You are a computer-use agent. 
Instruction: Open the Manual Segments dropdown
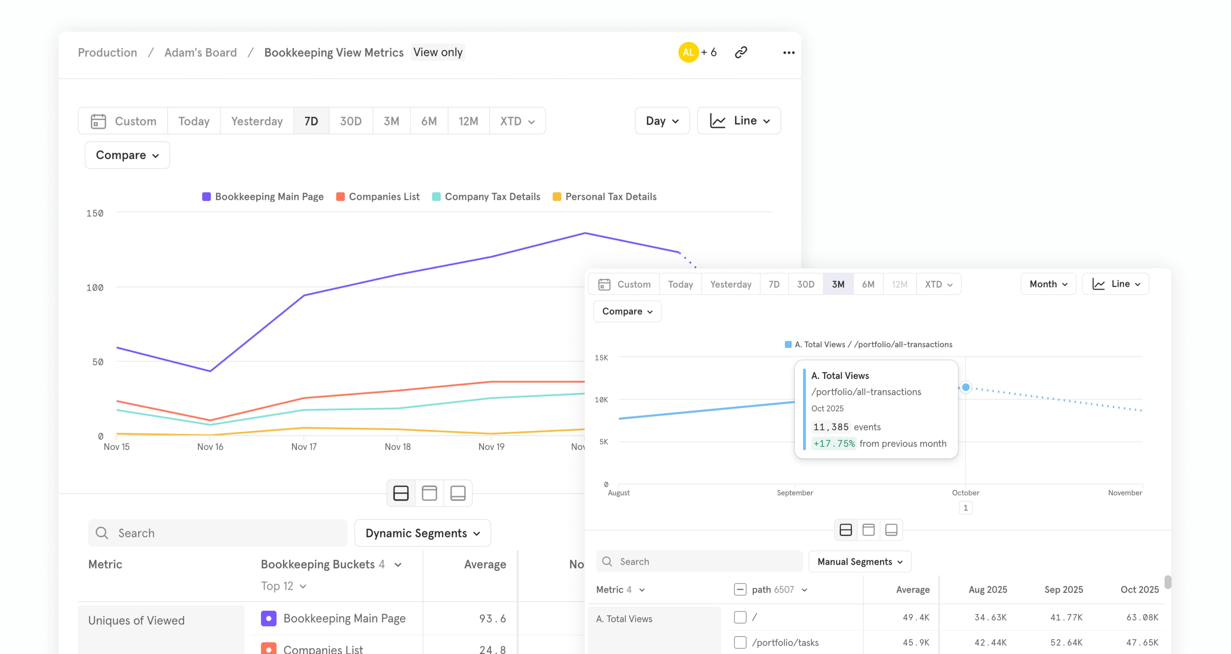[859, 561]
